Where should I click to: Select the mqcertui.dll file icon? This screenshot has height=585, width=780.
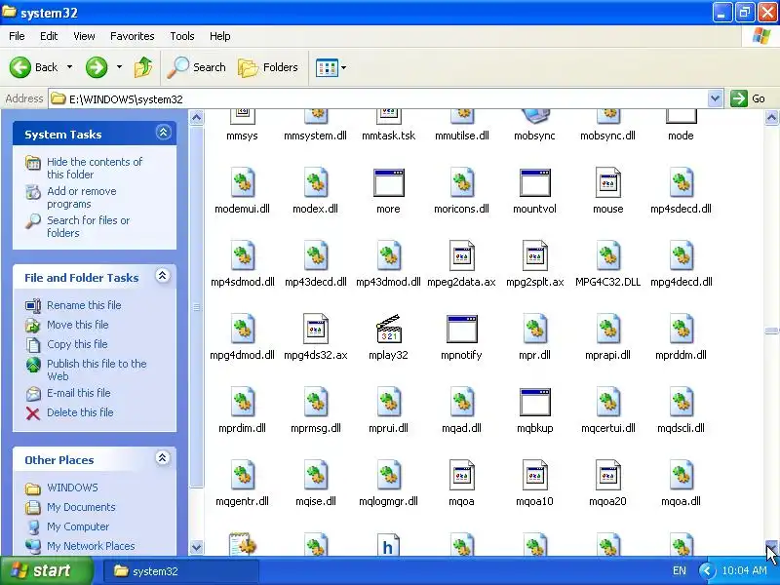(x=607, y=402)
